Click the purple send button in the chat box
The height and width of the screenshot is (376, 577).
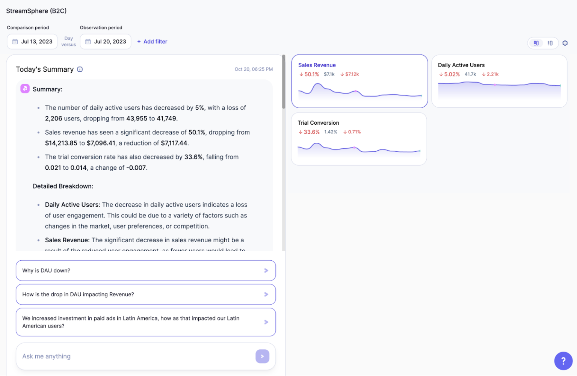pos(263,356)
